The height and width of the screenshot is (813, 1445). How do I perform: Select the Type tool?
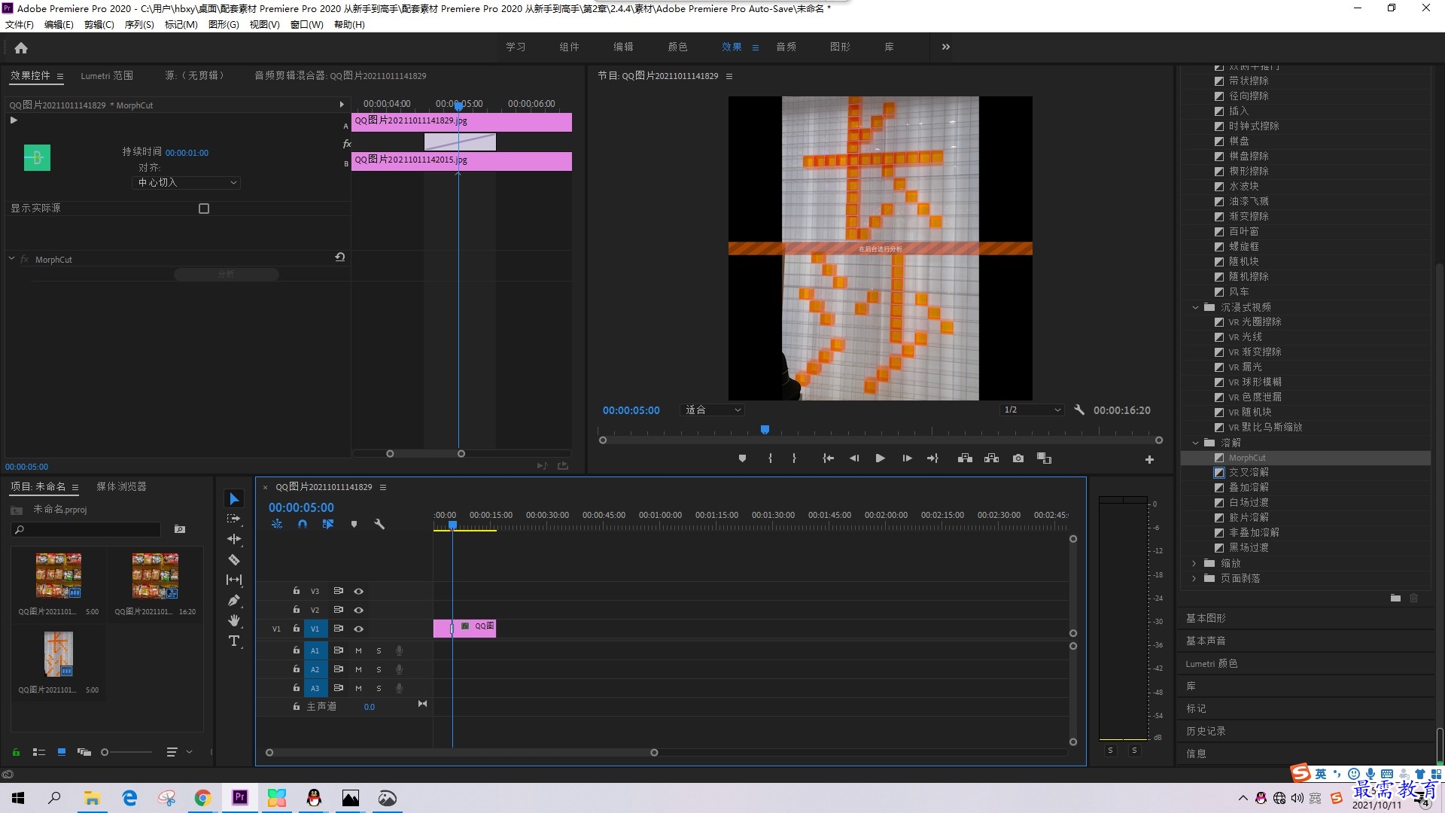click(x=234, y=641)
